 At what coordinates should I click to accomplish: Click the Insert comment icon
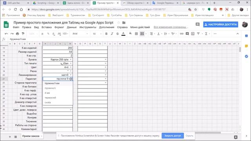point(187,34)
